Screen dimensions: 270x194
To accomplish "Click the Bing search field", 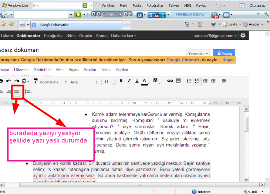I will [57, 6].
